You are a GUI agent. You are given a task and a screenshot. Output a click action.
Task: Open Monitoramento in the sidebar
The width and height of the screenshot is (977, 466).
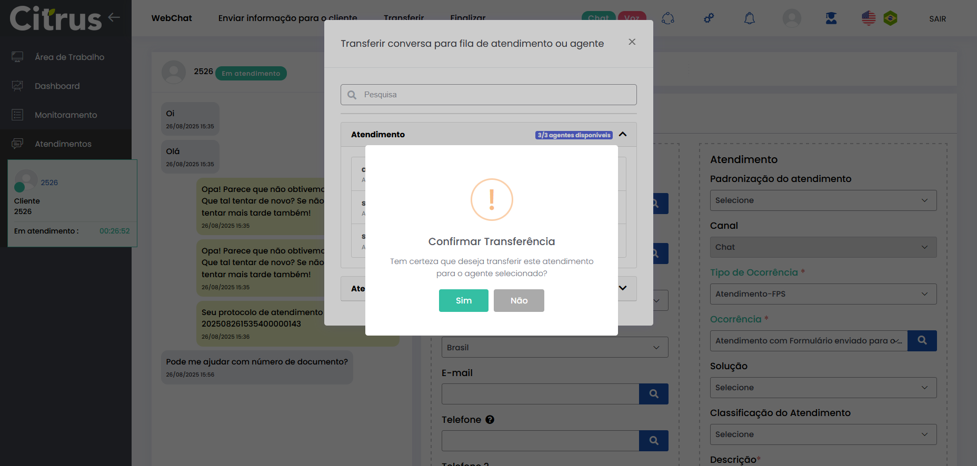click(65, 115)
